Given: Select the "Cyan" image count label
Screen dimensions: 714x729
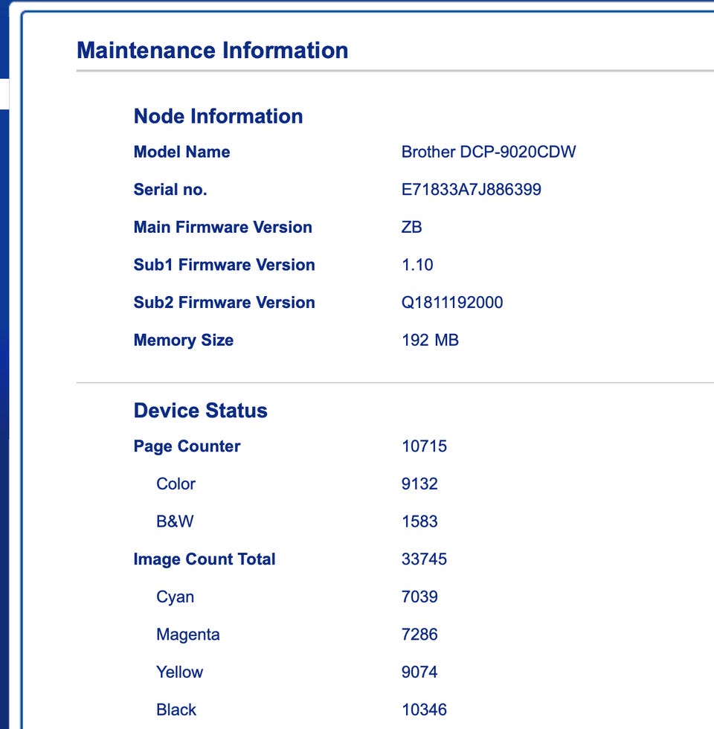Looking at the screenshot, I should (176, 597).
